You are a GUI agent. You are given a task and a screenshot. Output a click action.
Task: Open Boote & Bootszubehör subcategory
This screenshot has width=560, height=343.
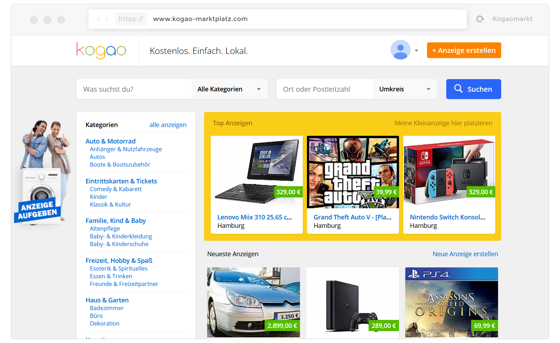tap(120, 164)
